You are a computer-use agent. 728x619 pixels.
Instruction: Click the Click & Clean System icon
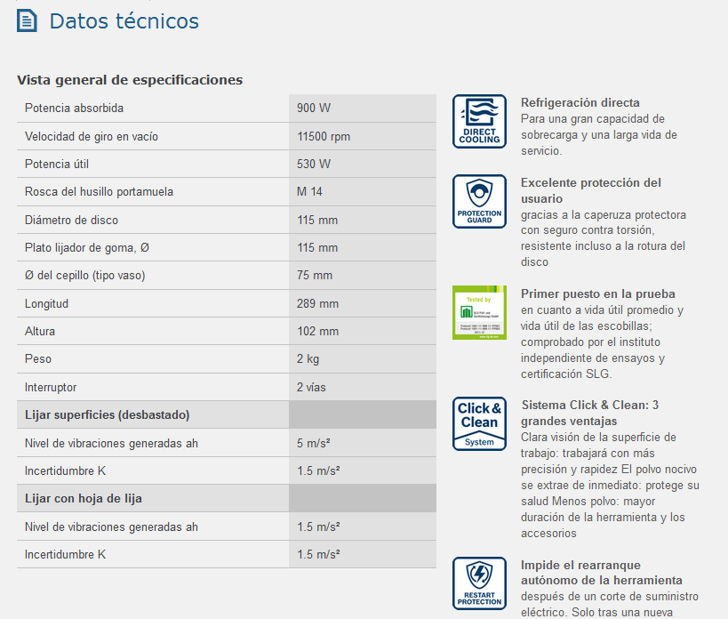pos(479,423)
